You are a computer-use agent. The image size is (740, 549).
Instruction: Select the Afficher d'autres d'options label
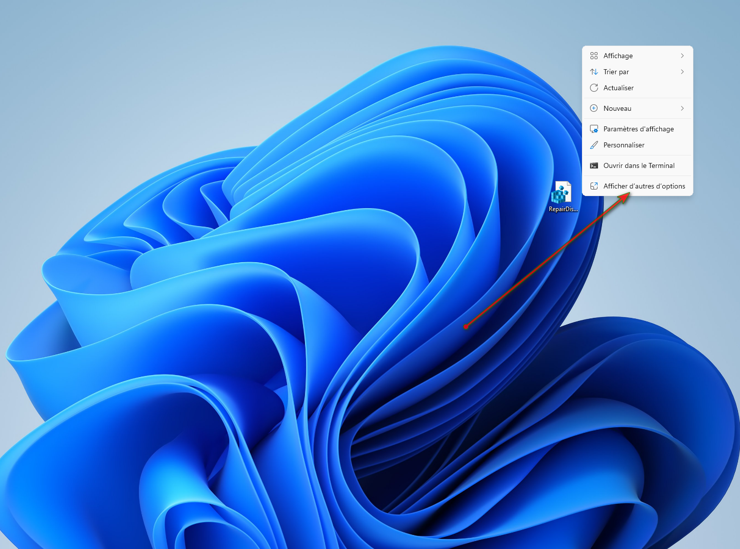644,186
